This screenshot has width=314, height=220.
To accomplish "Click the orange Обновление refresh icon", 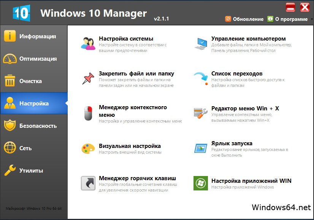I will [x=228, y=19].
